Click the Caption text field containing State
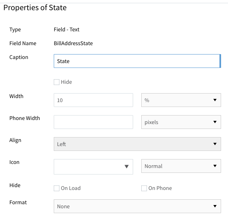The width and height of the screenshot is (228, 216). [x=137, y=61]
